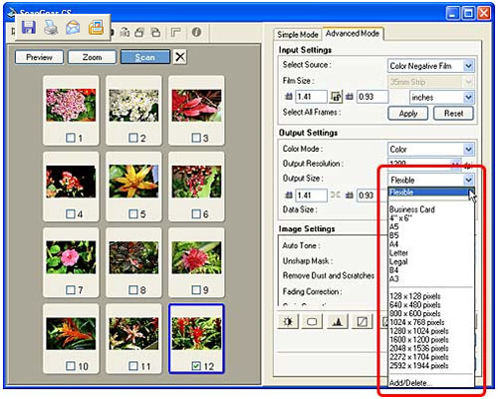Check the checkbox for frame 6
Image resolution: width=498 pixels, height=399 pixels.
pos(196,213)
